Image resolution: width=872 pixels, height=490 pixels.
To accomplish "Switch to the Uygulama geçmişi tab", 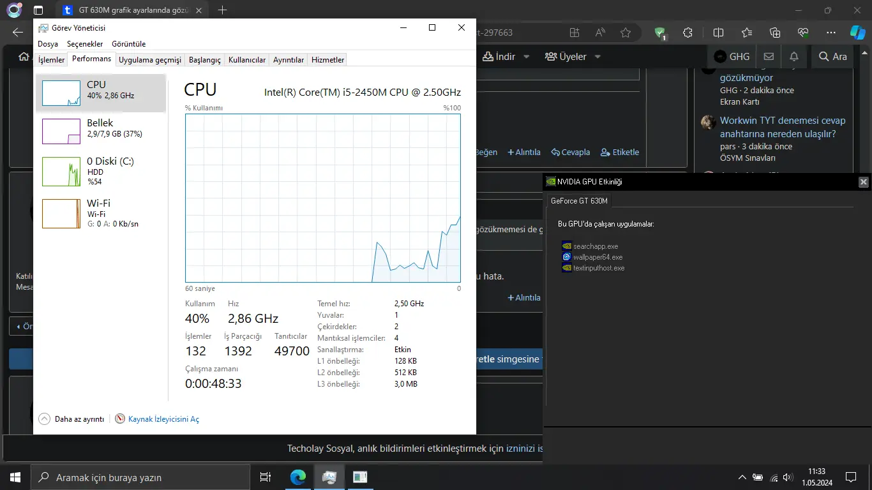I will [150, 60].
